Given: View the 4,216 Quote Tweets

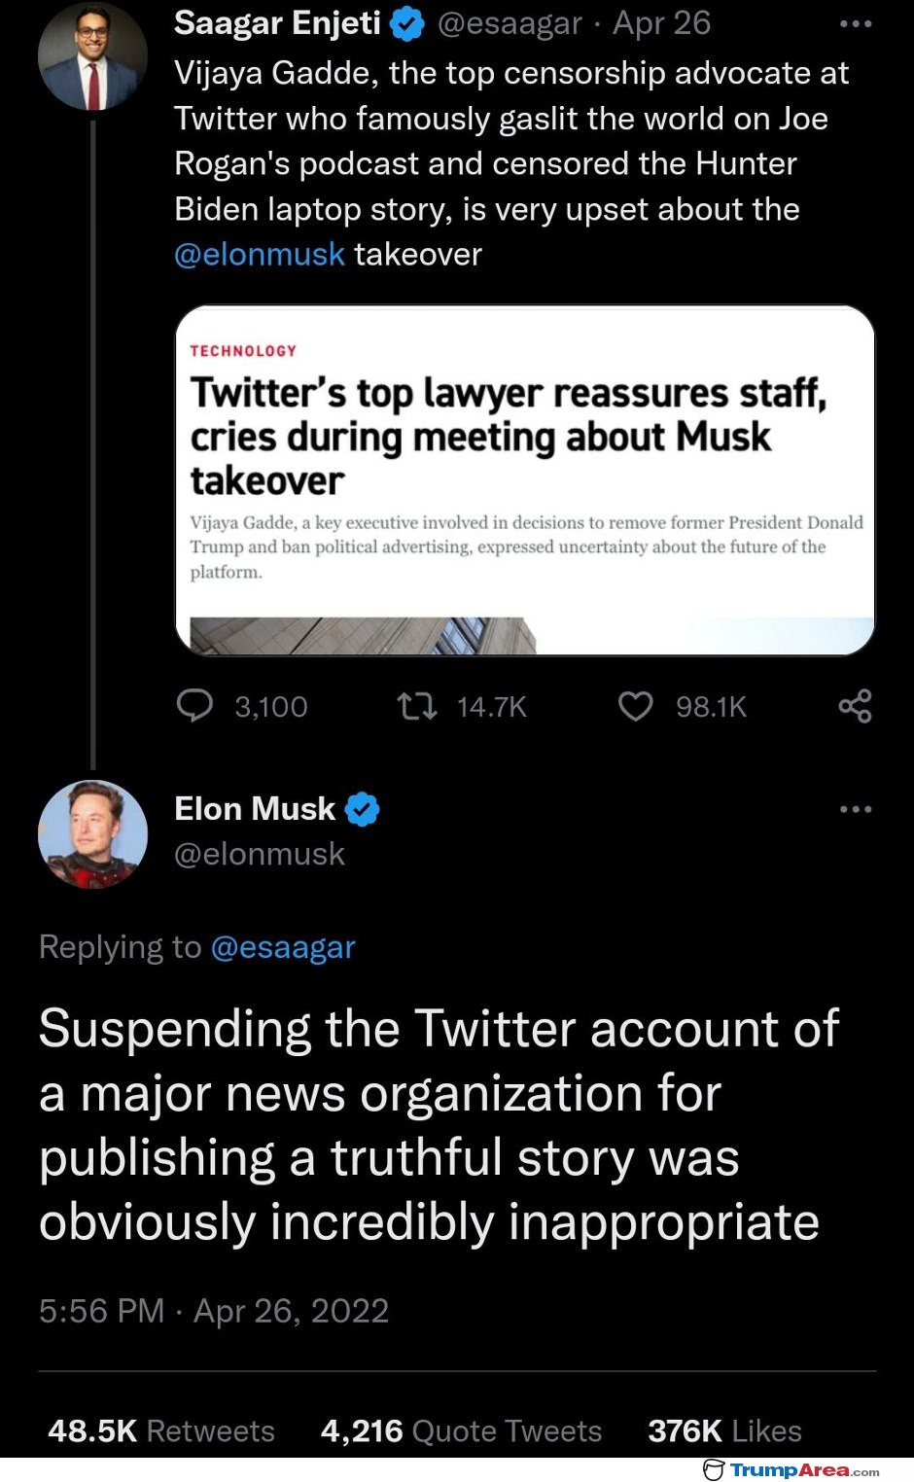Looking at the screenshot, I should (x=461, y=1430).
